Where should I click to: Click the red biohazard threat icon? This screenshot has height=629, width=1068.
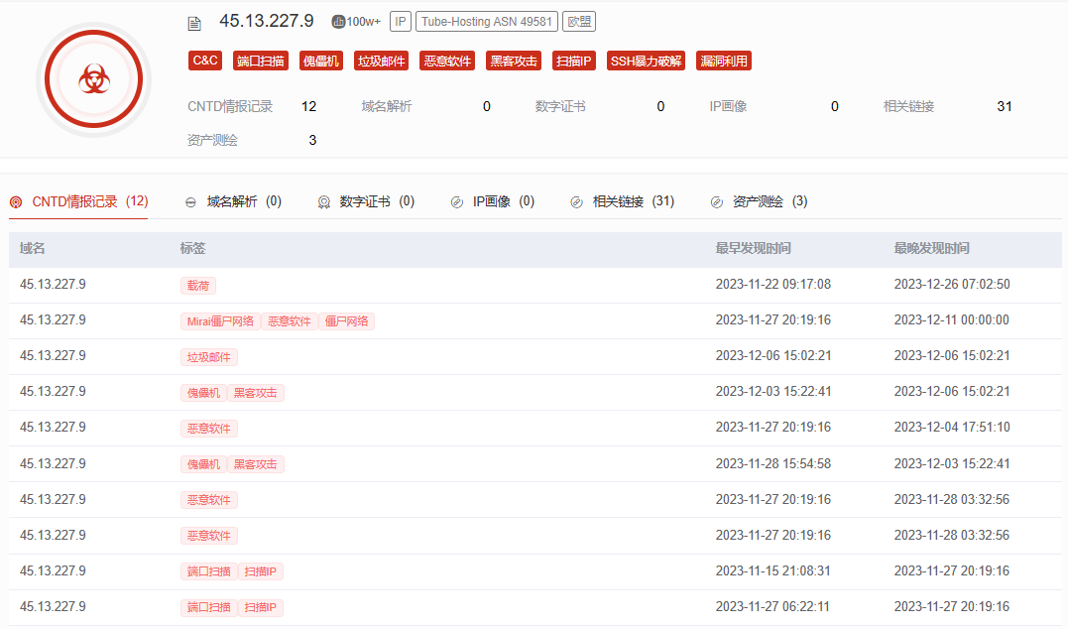(93, 78)
